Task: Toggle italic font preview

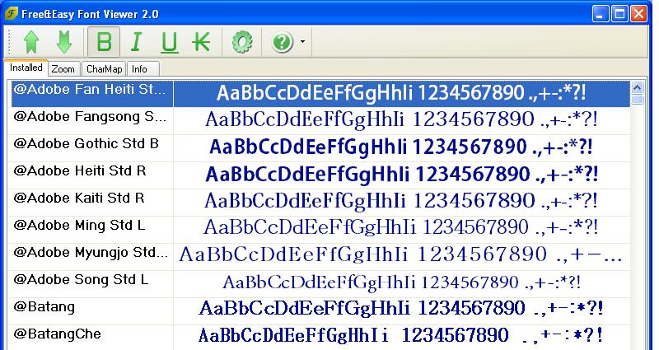Action: click(136, 41)
